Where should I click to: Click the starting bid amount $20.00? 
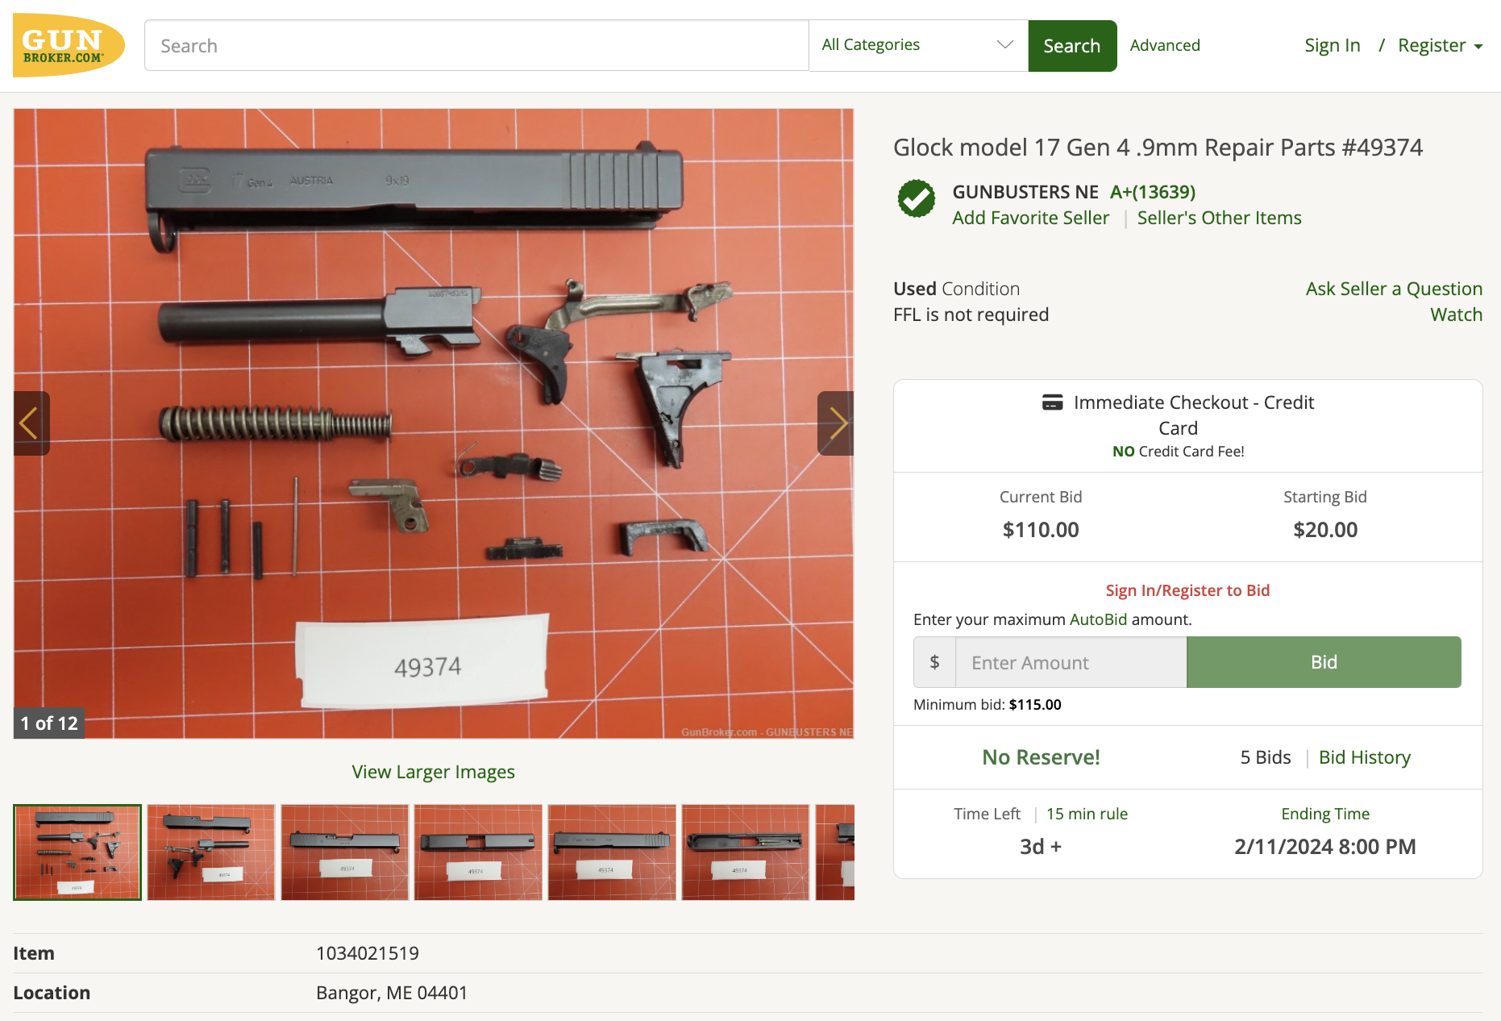[1325, 530]
